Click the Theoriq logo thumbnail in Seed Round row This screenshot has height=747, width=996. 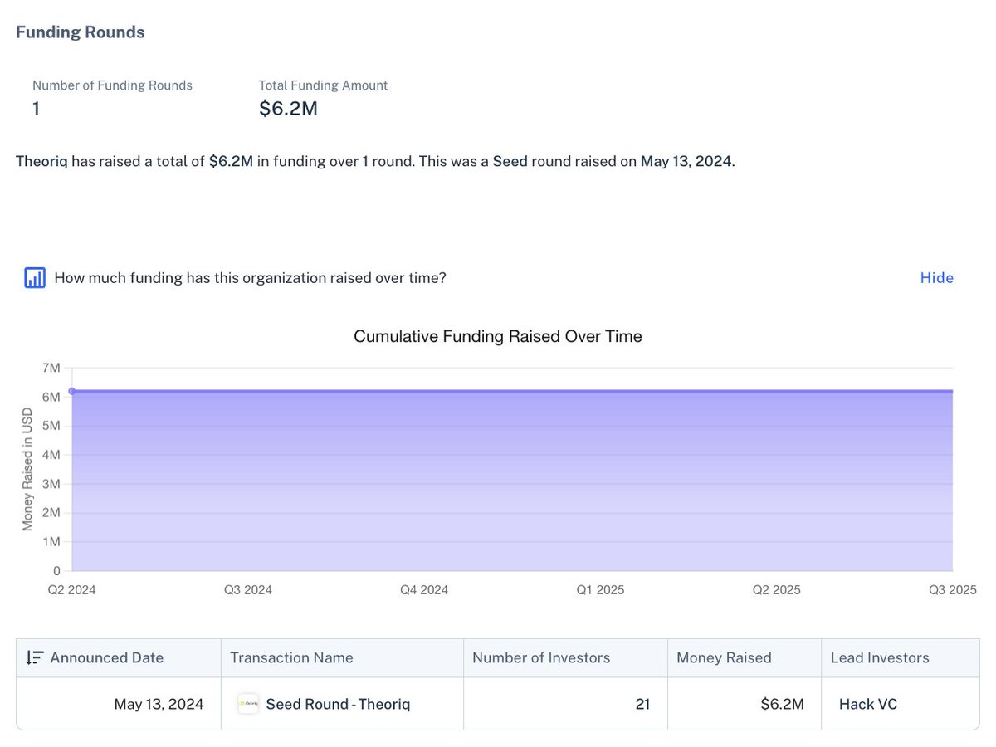click(x=248, y=704)
